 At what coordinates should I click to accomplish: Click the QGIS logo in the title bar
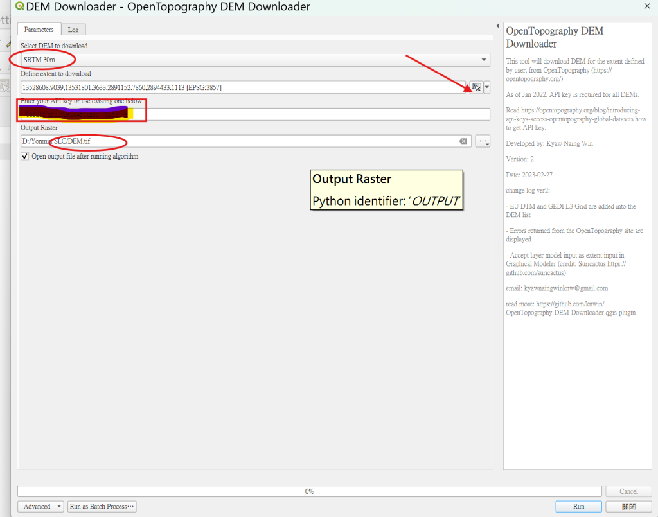coord(19,6)
